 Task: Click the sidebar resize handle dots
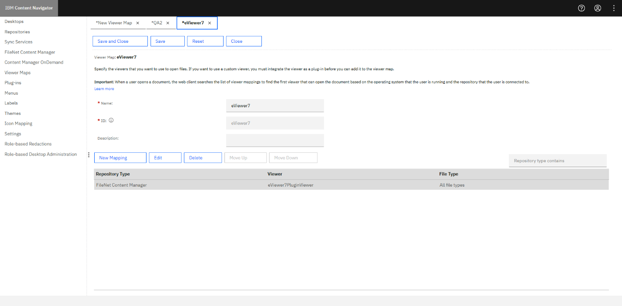[x=89, y=155]
